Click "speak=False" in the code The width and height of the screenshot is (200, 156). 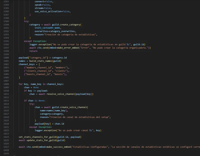tap(42, 5)
